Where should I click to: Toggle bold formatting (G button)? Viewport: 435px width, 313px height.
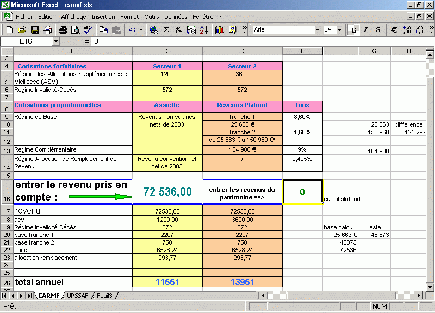pyautogui.click(x=354, y=30)
